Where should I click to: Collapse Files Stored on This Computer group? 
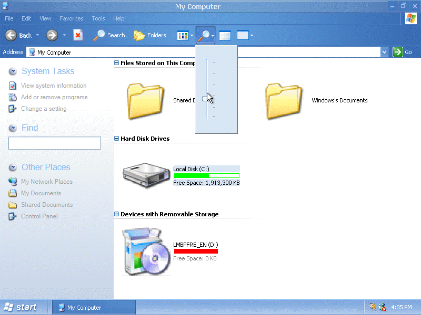pyautogui.click(x=116, y=63)
